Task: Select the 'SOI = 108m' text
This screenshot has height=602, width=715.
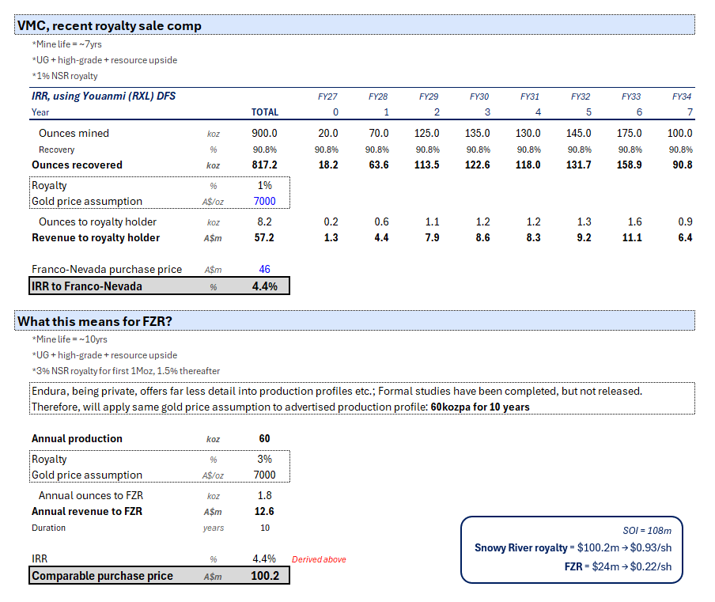Action: click(x=647, y=531)
